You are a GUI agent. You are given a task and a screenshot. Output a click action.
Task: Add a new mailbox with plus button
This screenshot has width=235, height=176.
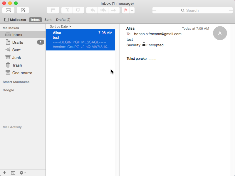coord(4,173)
